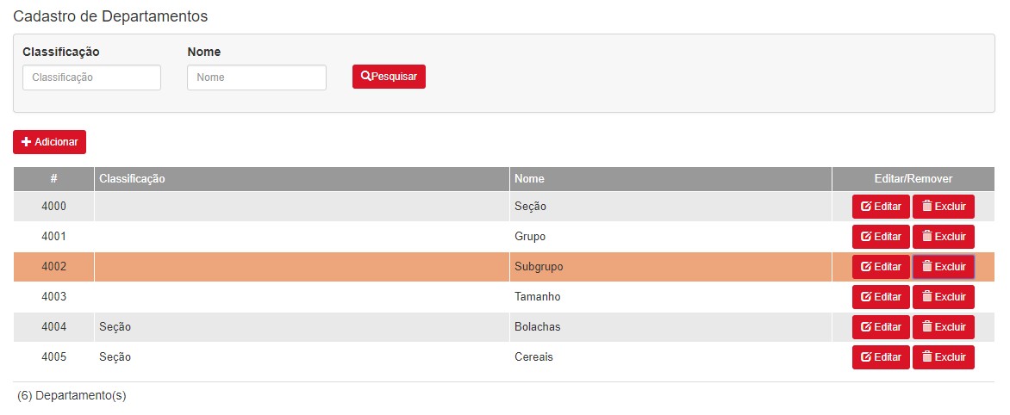This screenshot has height=415, width=1010.
Task: Click edit pencil icon for row 4000
Action: point(866,207)
